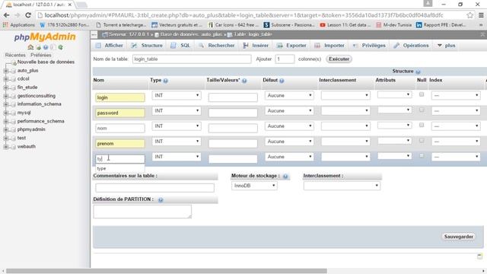Click browser reload icon
The height and width of the screenshot is (274, 487).
coord(28,15)
